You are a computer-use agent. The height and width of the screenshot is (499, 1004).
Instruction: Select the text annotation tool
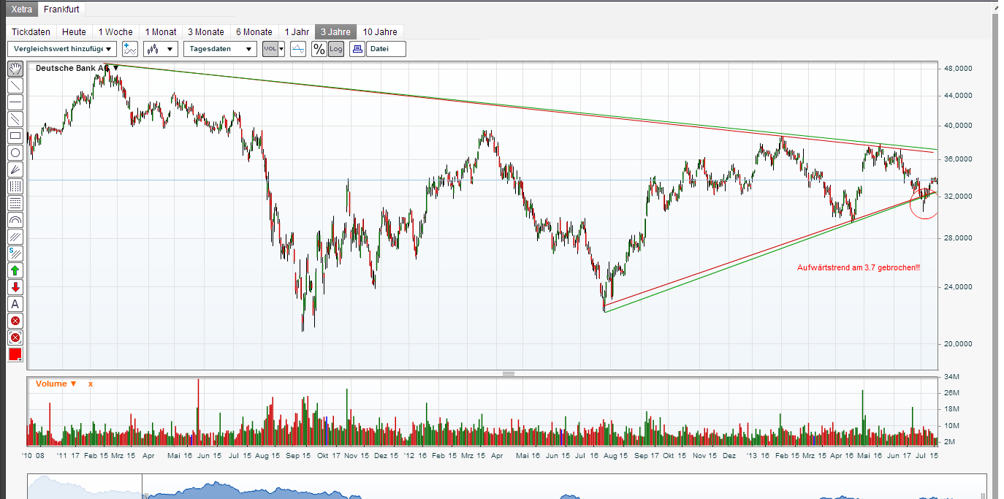tap(15, 304)
